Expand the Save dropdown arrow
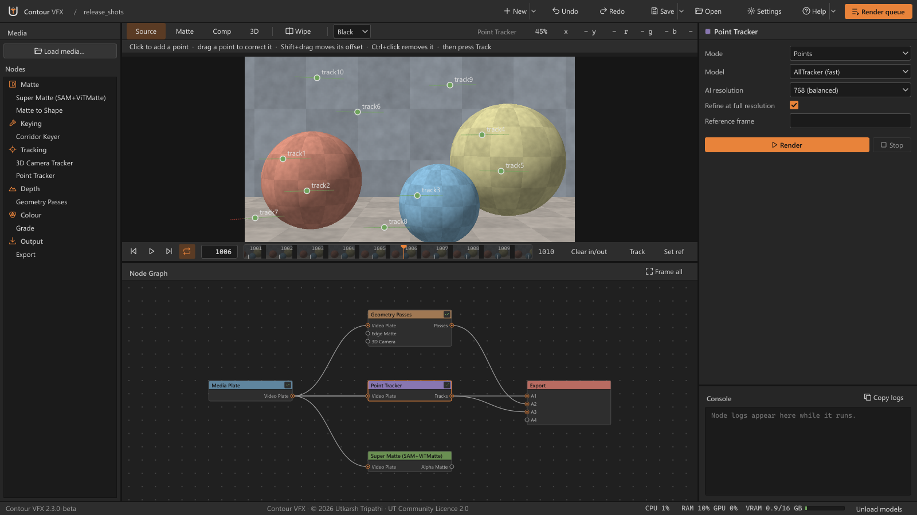Image resolution: width=917 pixels, height=515 pixels. (x=681, y=11)
